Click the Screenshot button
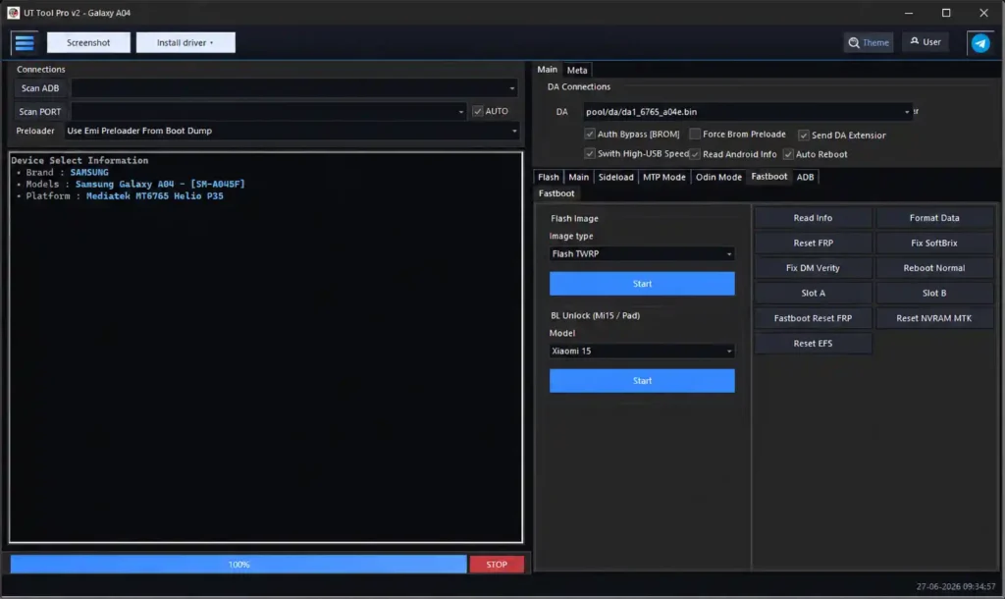This screenshot has height=599, width=1005. pyautogui.click(x=88, y=43)
